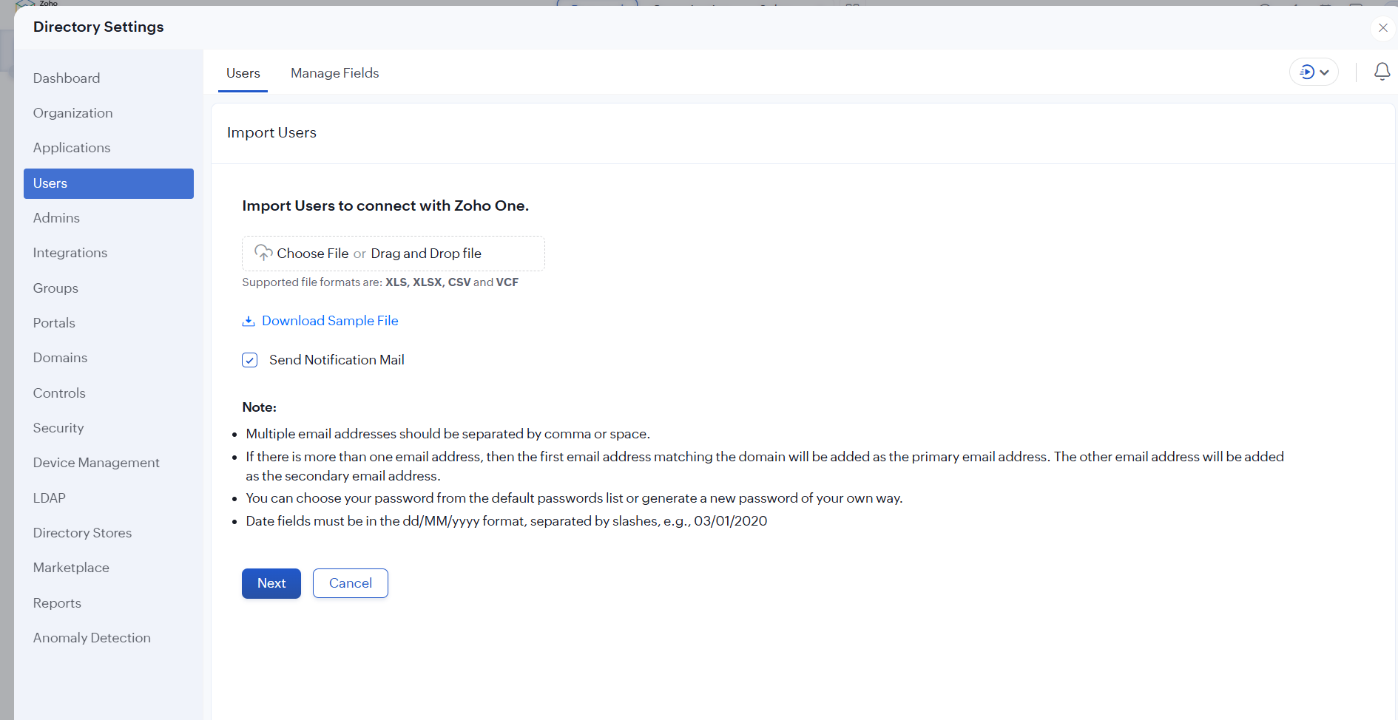Open Dashboard in the sidebar
Image resolution: width=1398 pixels, height=720 pixels.
(67, 78)
